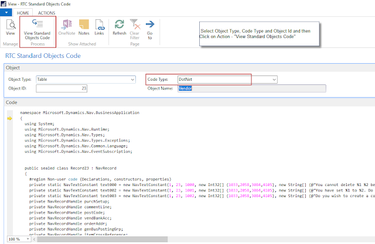Click 'private NavRecordHandle postCode;' line
The image size is (375, 244).
pos(67,213)
